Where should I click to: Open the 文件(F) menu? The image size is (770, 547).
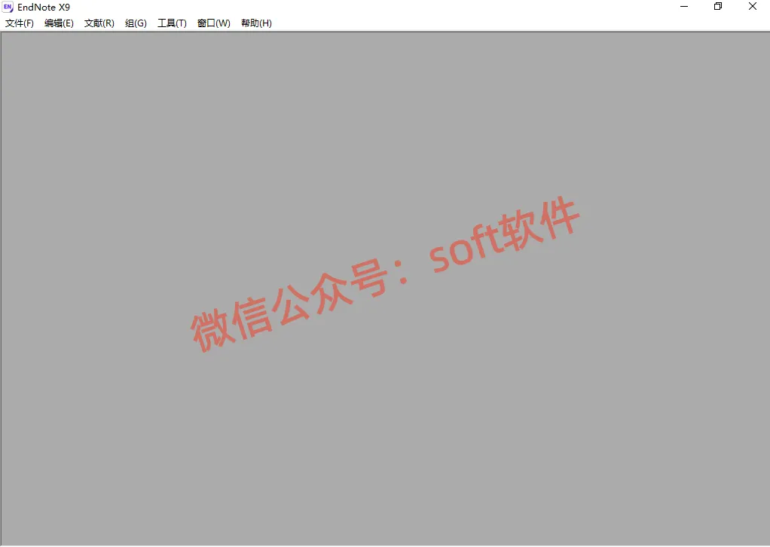(x=19, y=23)
